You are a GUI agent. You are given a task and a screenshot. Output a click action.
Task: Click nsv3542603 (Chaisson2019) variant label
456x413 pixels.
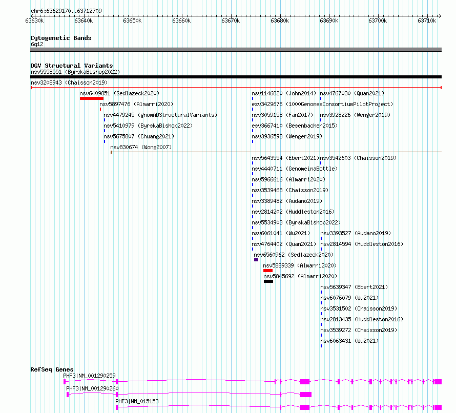(359, 158)
